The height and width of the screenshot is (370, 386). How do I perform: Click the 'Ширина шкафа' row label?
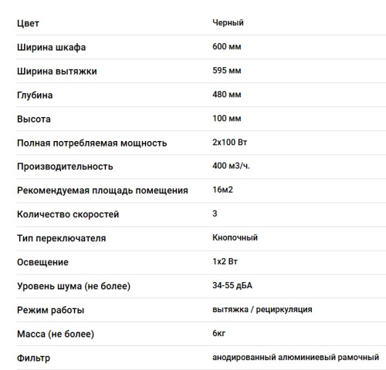coord(51,48)
